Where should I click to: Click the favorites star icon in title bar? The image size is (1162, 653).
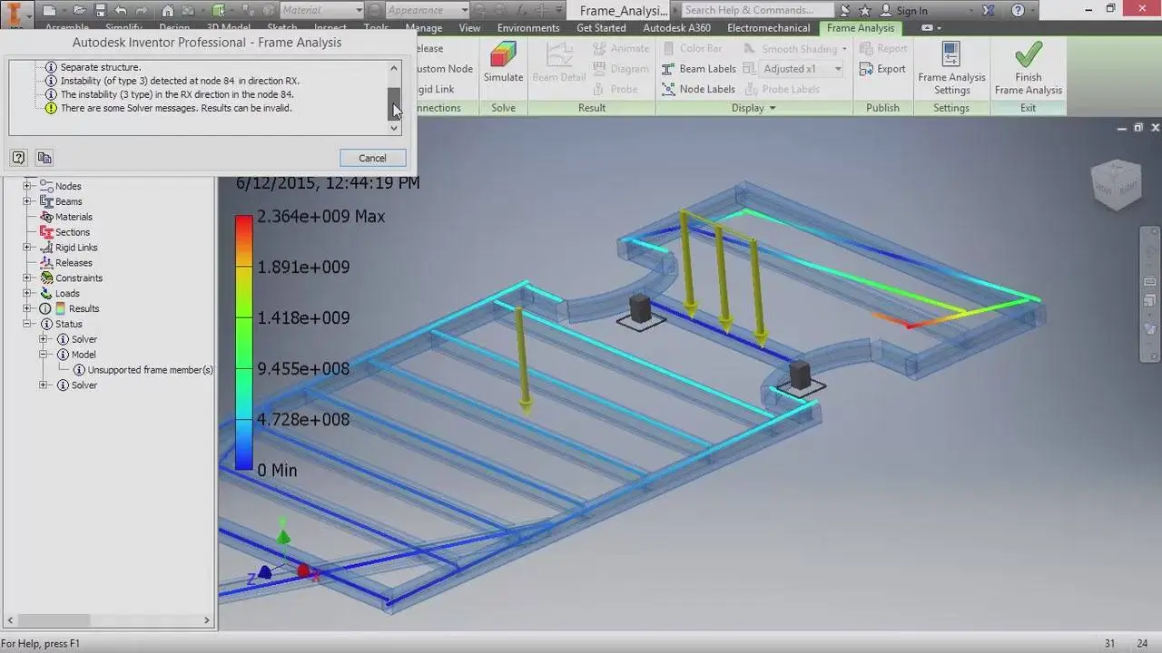865,10
